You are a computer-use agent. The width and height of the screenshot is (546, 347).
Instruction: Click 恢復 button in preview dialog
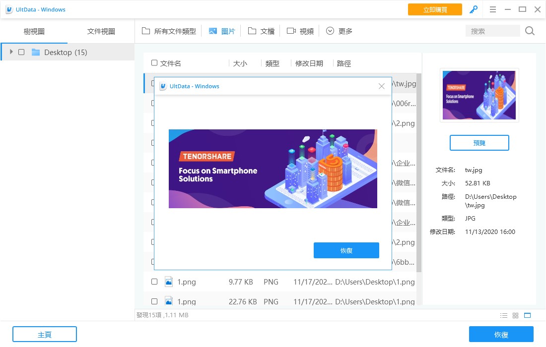pyautogui.click(x=346, y=250)
